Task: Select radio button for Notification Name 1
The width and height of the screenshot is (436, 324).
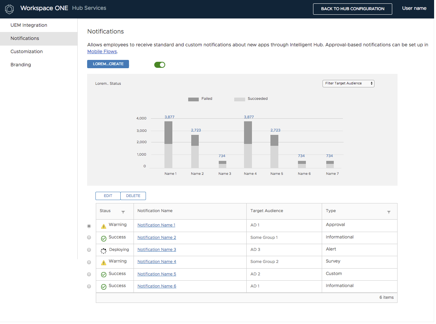Action: (x=89, y=226)
